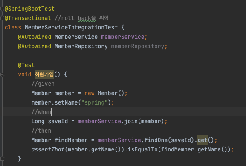This screenshot has height=166, width=246.
Task: Click the isEqualTo method call
Action: 142,149
